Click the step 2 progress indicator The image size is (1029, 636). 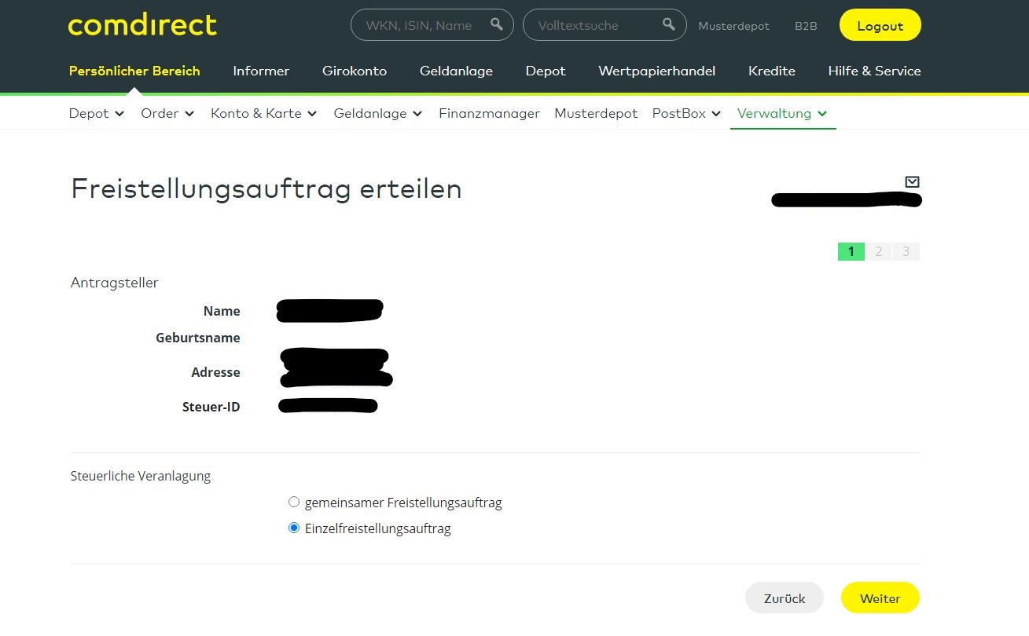(878, 252)
